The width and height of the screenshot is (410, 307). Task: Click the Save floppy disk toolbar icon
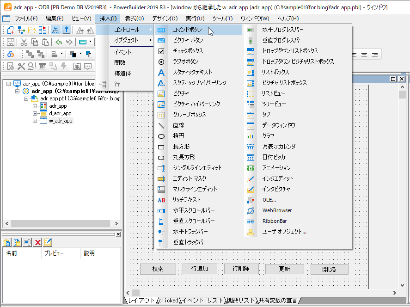coord(11,42)
